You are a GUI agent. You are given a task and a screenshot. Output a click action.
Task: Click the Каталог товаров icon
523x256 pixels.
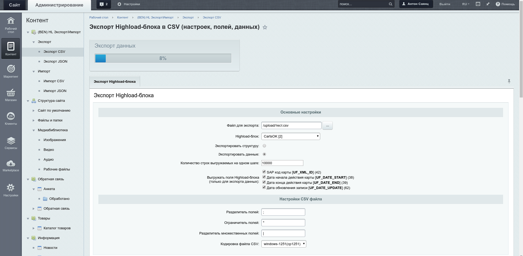pos(40,228)
